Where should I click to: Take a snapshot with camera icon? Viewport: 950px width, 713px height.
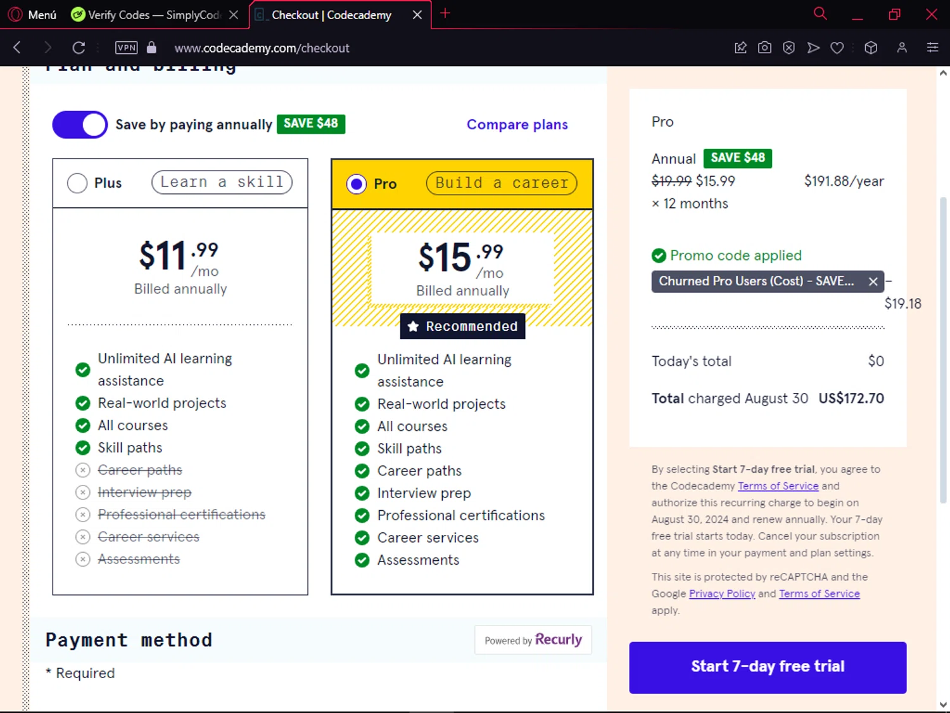(764, 48)
